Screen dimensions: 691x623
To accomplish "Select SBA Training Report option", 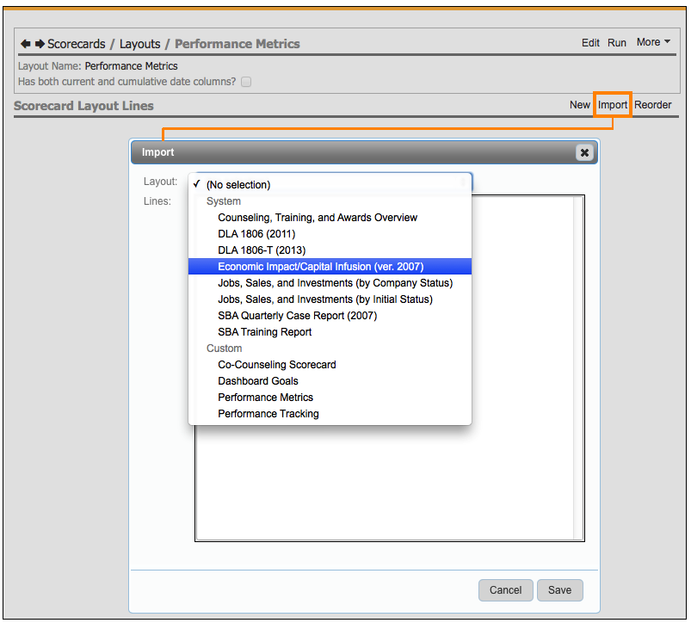I will pos(264,332).
